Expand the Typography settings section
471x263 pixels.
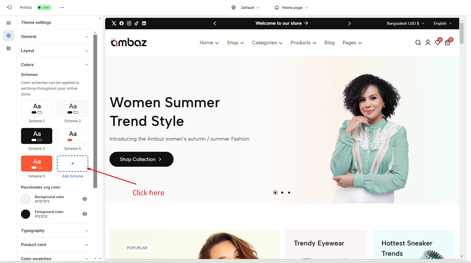click(x=55, y=231)
